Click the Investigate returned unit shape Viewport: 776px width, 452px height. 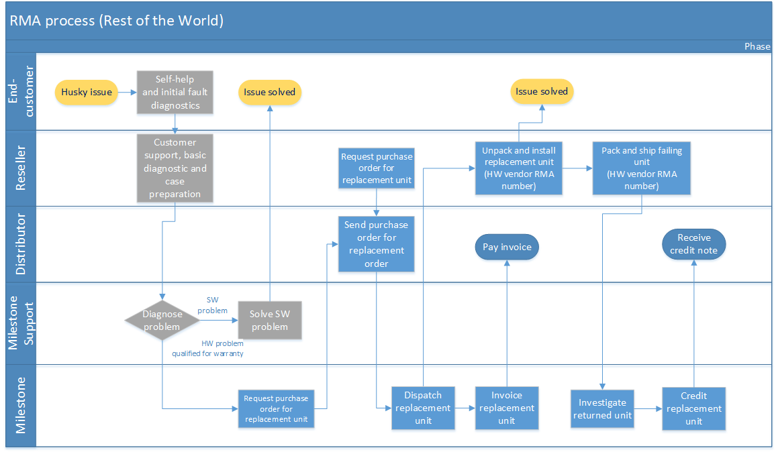click(x=602, y=408)
